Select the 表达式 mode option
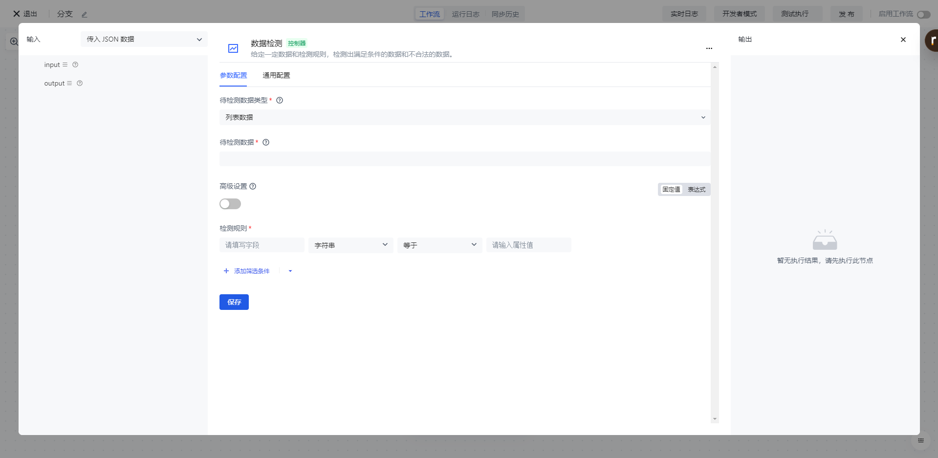Screen dimensions: 938x458 coord(697,190)
